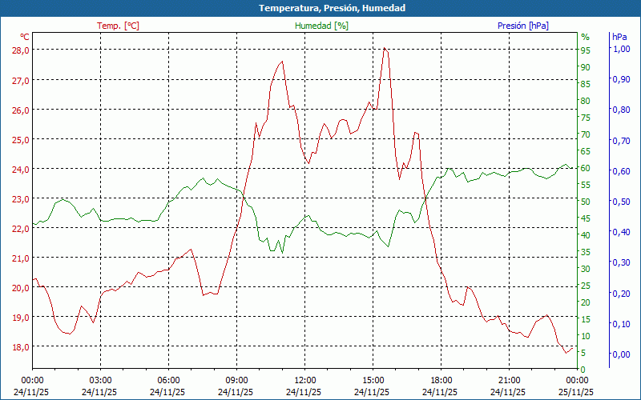This screenshot has height=400, width=641.
Task: Select the 21:00 time axis label
Action: tap(509, 380)
